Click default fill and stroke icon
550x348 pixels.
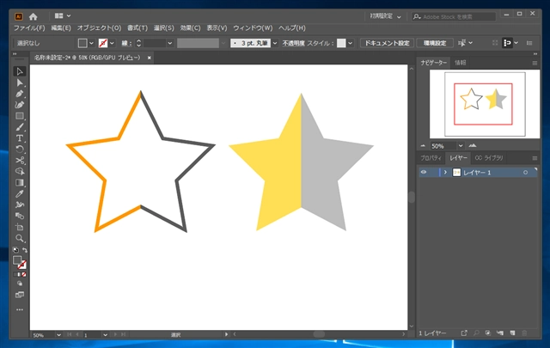point(15,250)
